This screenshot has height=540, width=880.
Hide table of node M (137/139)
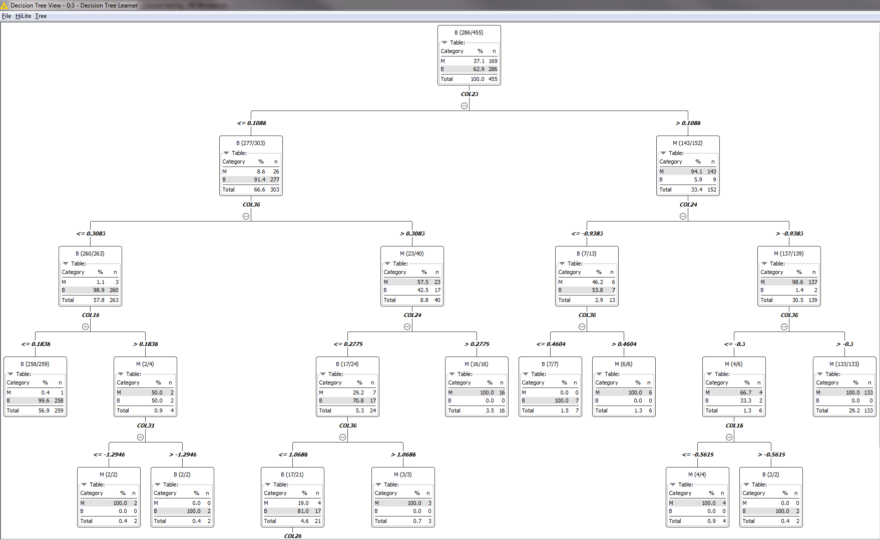pyautogui.click(x=764, y=263)
